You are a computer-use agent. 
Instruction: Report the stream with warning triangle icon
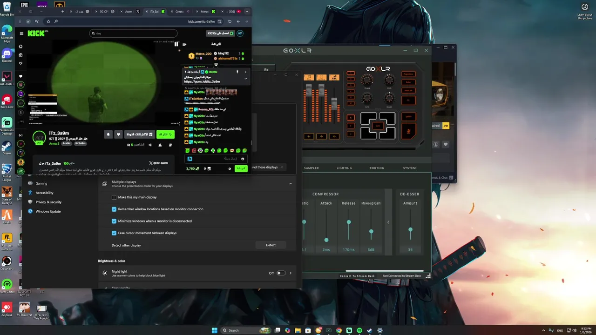pos(160,145)
